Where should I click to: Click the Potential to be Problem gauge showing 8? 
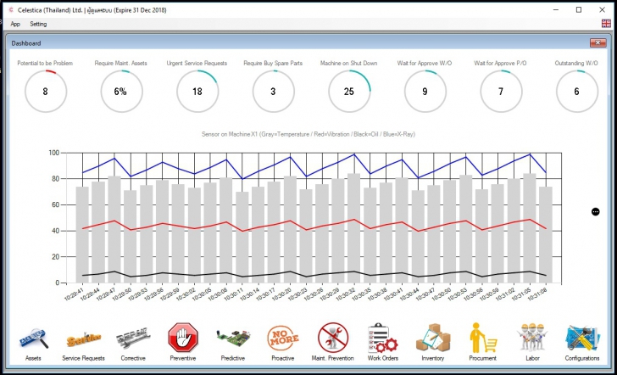(46, 92)
